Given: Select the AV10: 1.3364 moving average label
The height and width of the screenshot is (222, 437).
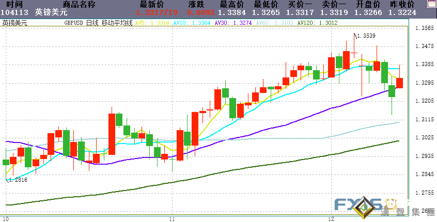Looking at the screenshot, I should (x=192, y=23).
